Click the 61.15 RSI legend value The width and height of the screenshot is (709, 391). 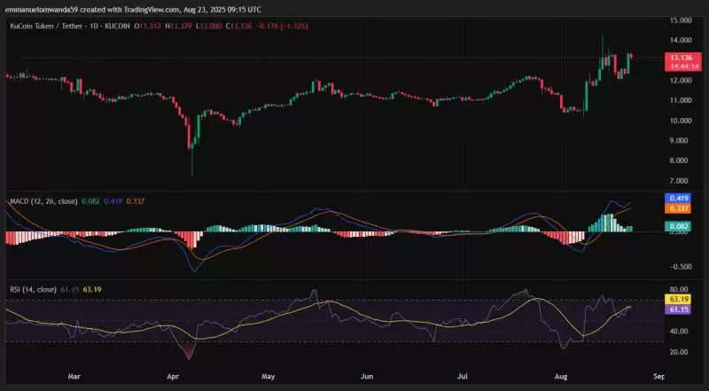coord(70,290)
